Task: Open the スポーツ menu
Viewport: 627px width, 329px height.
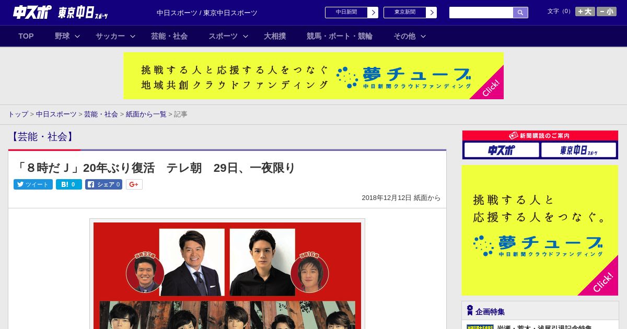Action: coord(223,36)
